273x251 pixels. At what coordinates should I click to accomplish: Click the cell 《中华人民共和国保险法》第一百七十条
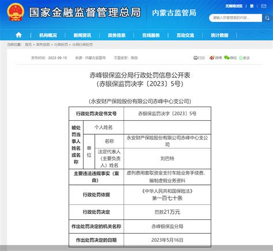(x=167, y=195)
